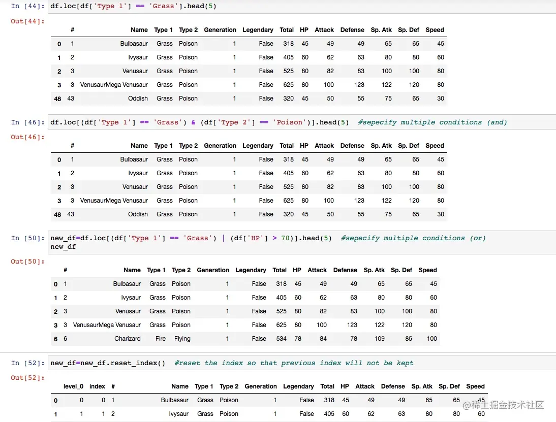Click Bulbasaur name in Out[50] table
The height and width of the screenshot is (422, 556).
(127, 284)
